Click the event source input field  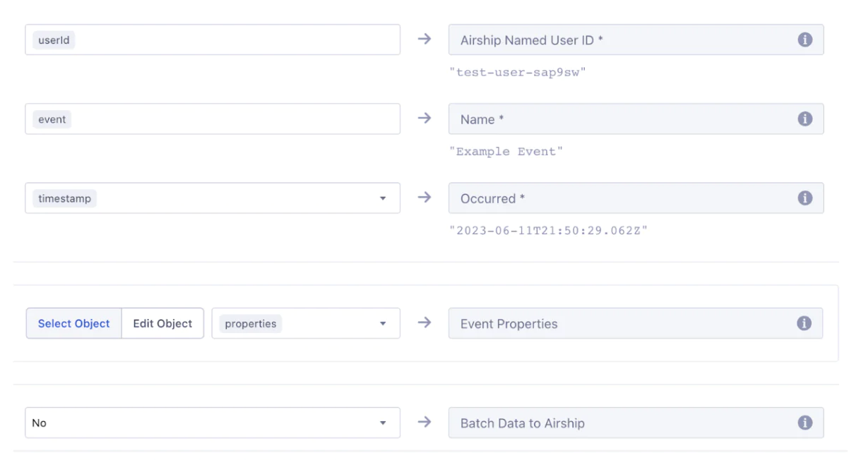(233, 119)
